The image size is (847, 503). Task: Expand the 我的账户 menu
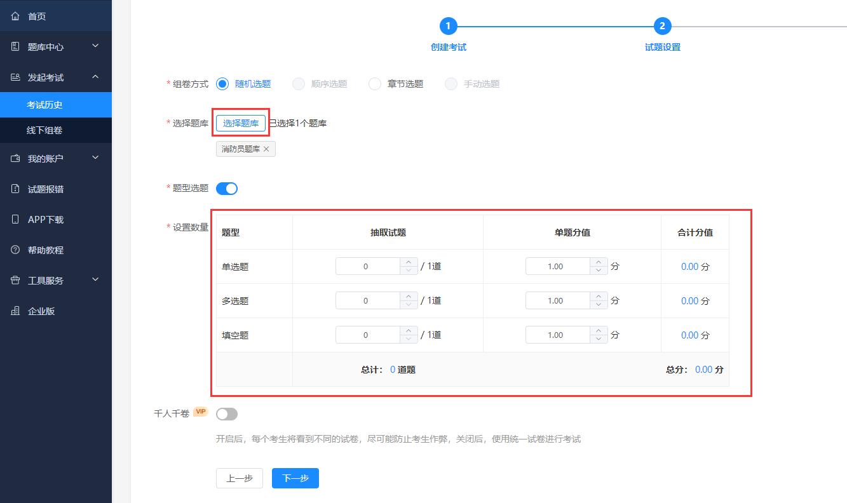pos(56,158)
